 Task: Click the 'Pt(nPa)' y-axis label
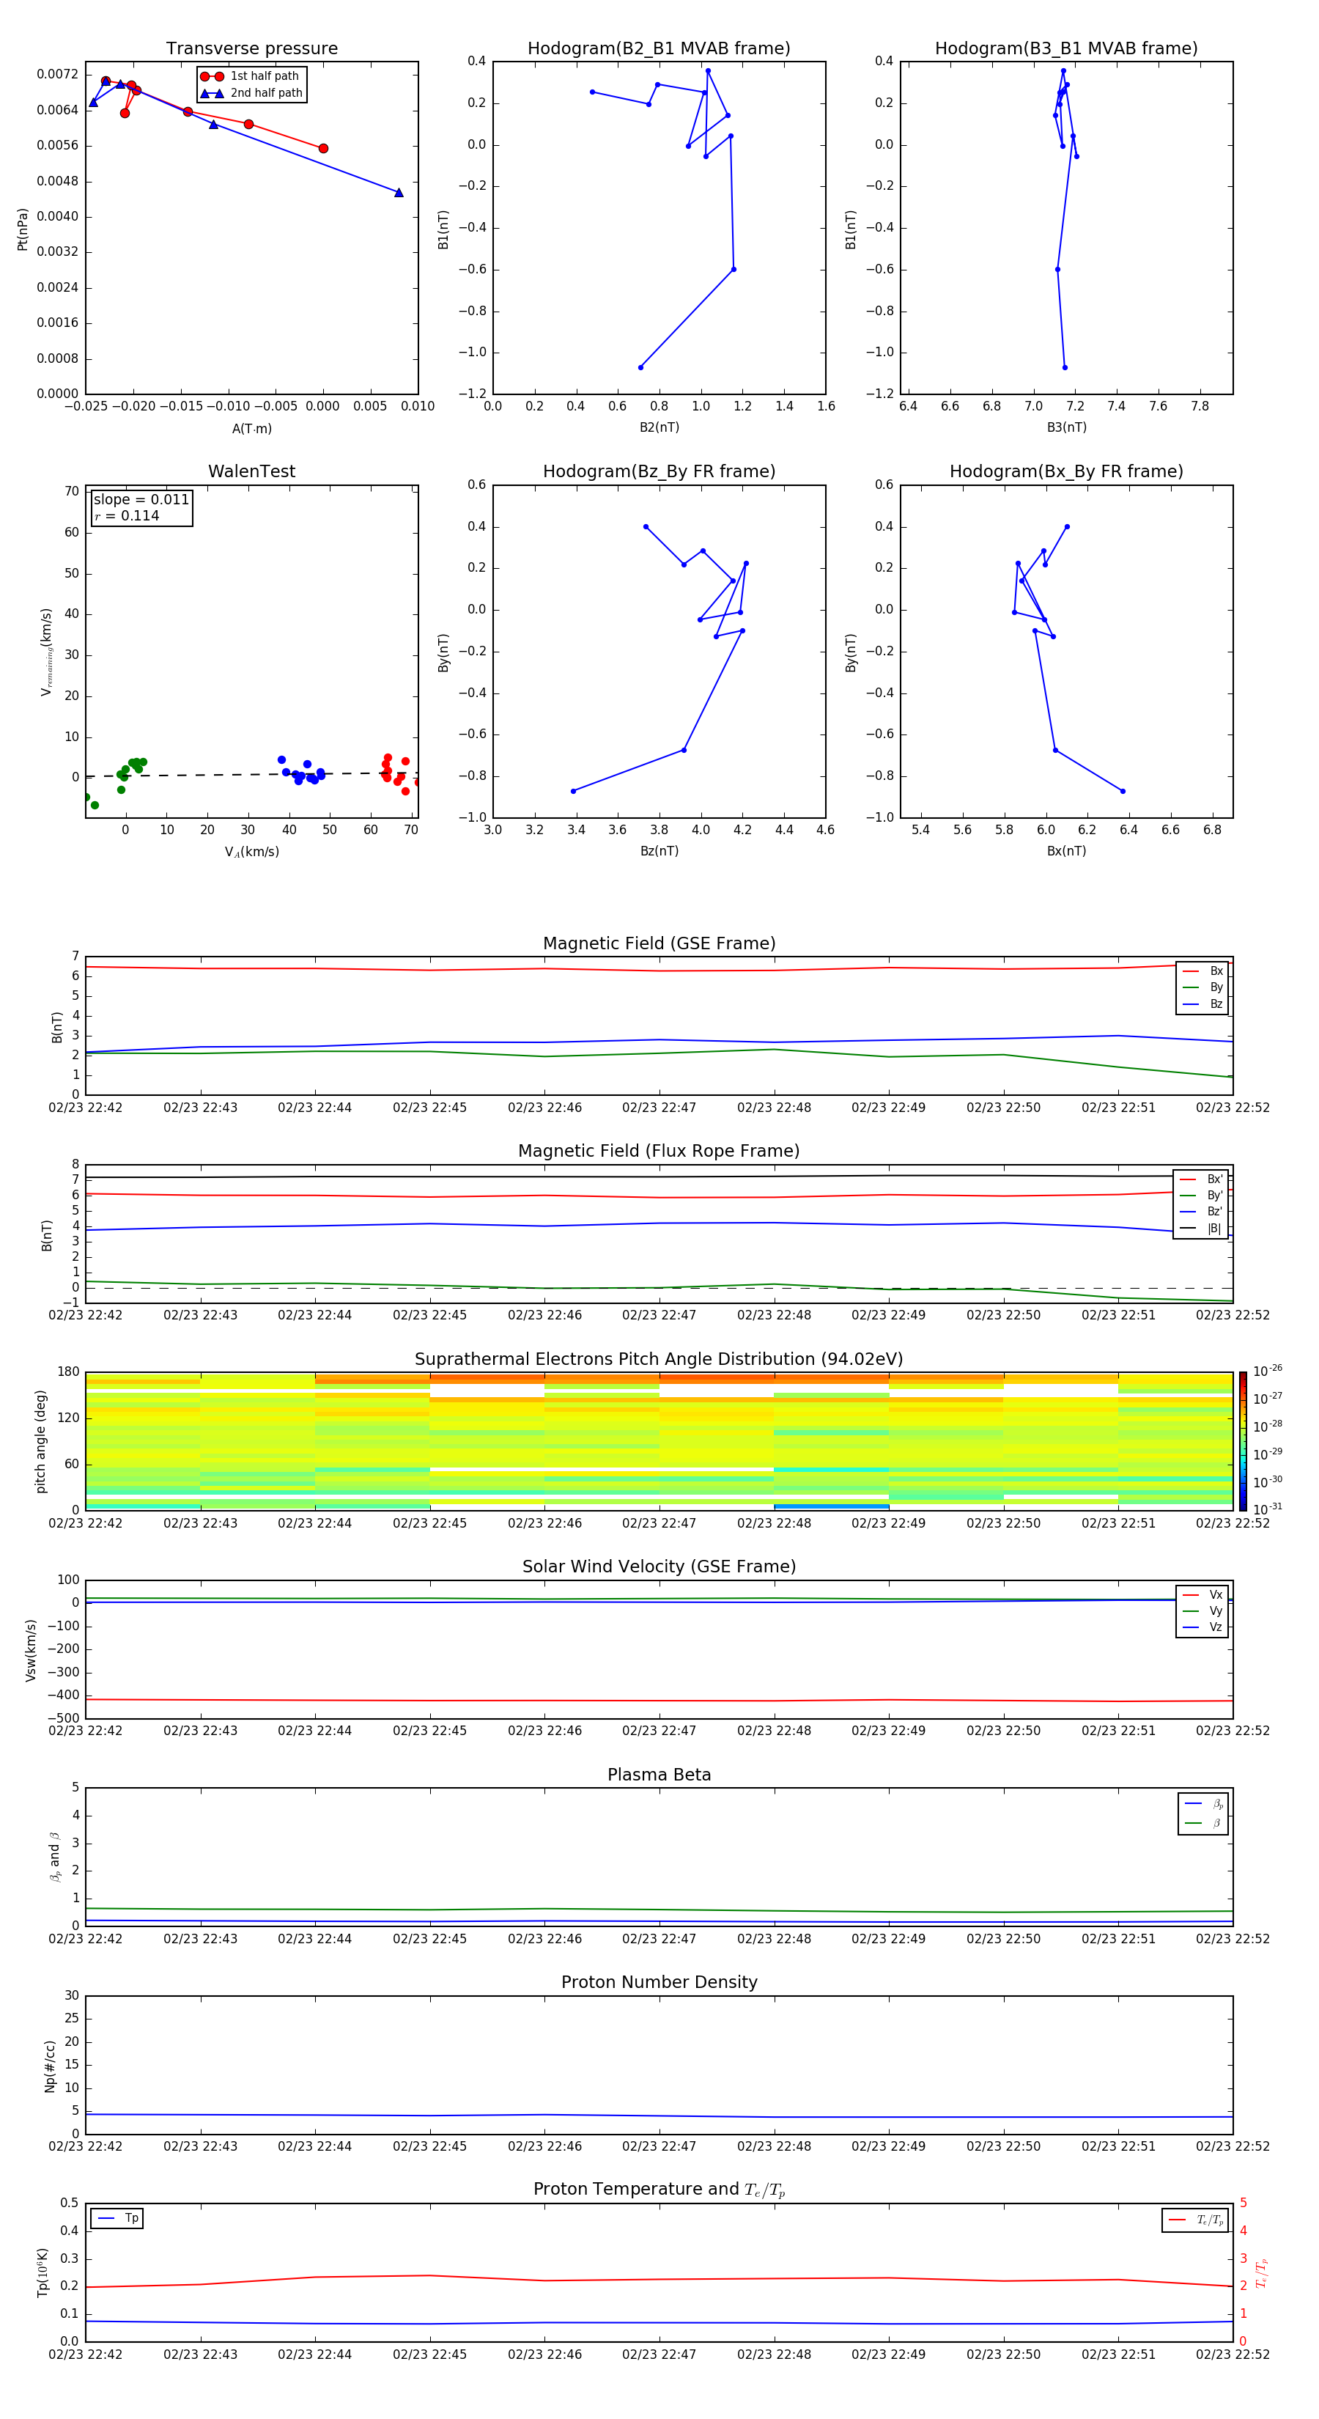click(x=23, y=229)
